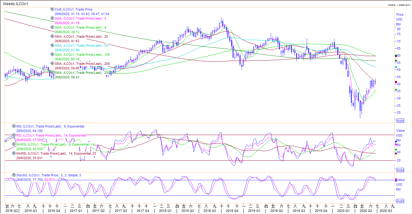
Task: Click the '2017 Q1' label on the time axis
Action: click(76, 211)
